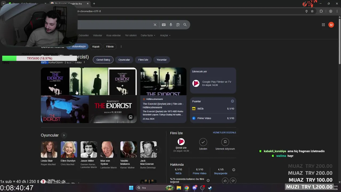Open Chrome three-dot menu
The image size is (341, 192).
point(337,11)
